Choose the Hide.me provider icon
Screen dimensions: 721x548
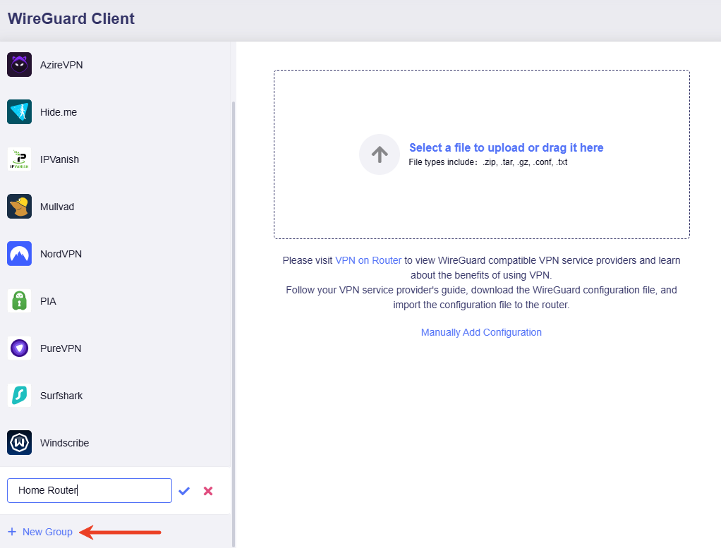19,111
